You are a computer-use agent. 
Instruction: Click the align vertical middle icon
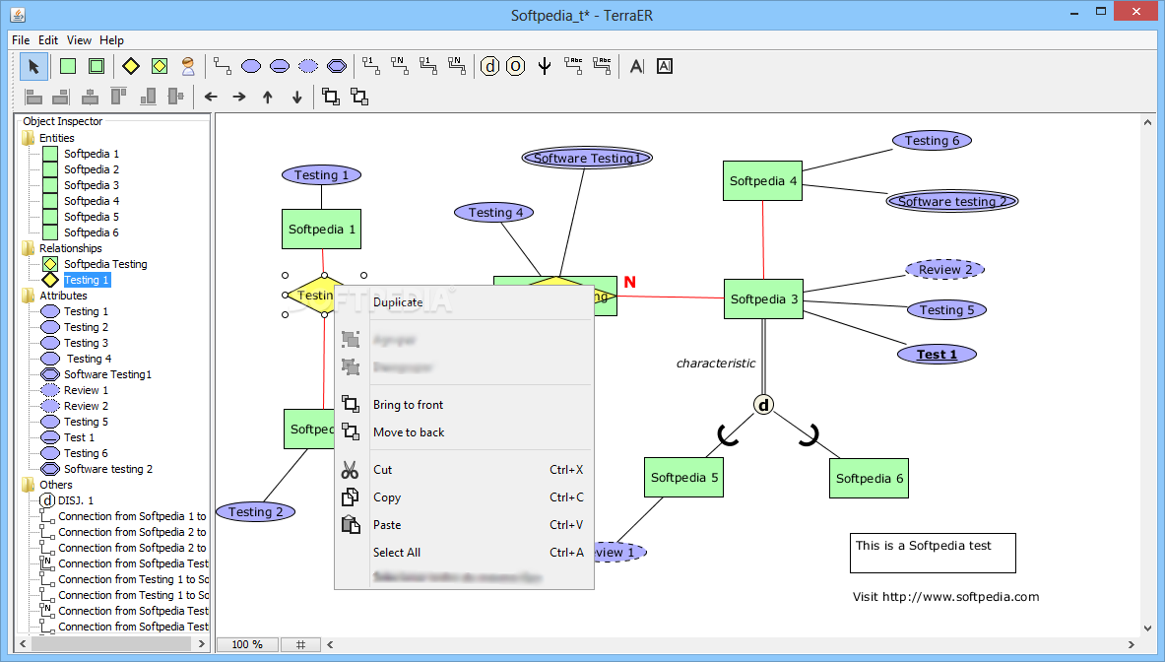point(176,97)
